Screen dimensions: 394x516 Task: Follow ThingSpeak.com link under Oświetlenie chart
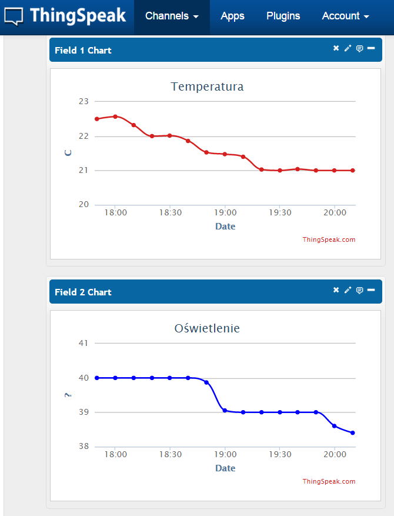tap(329, 481)
